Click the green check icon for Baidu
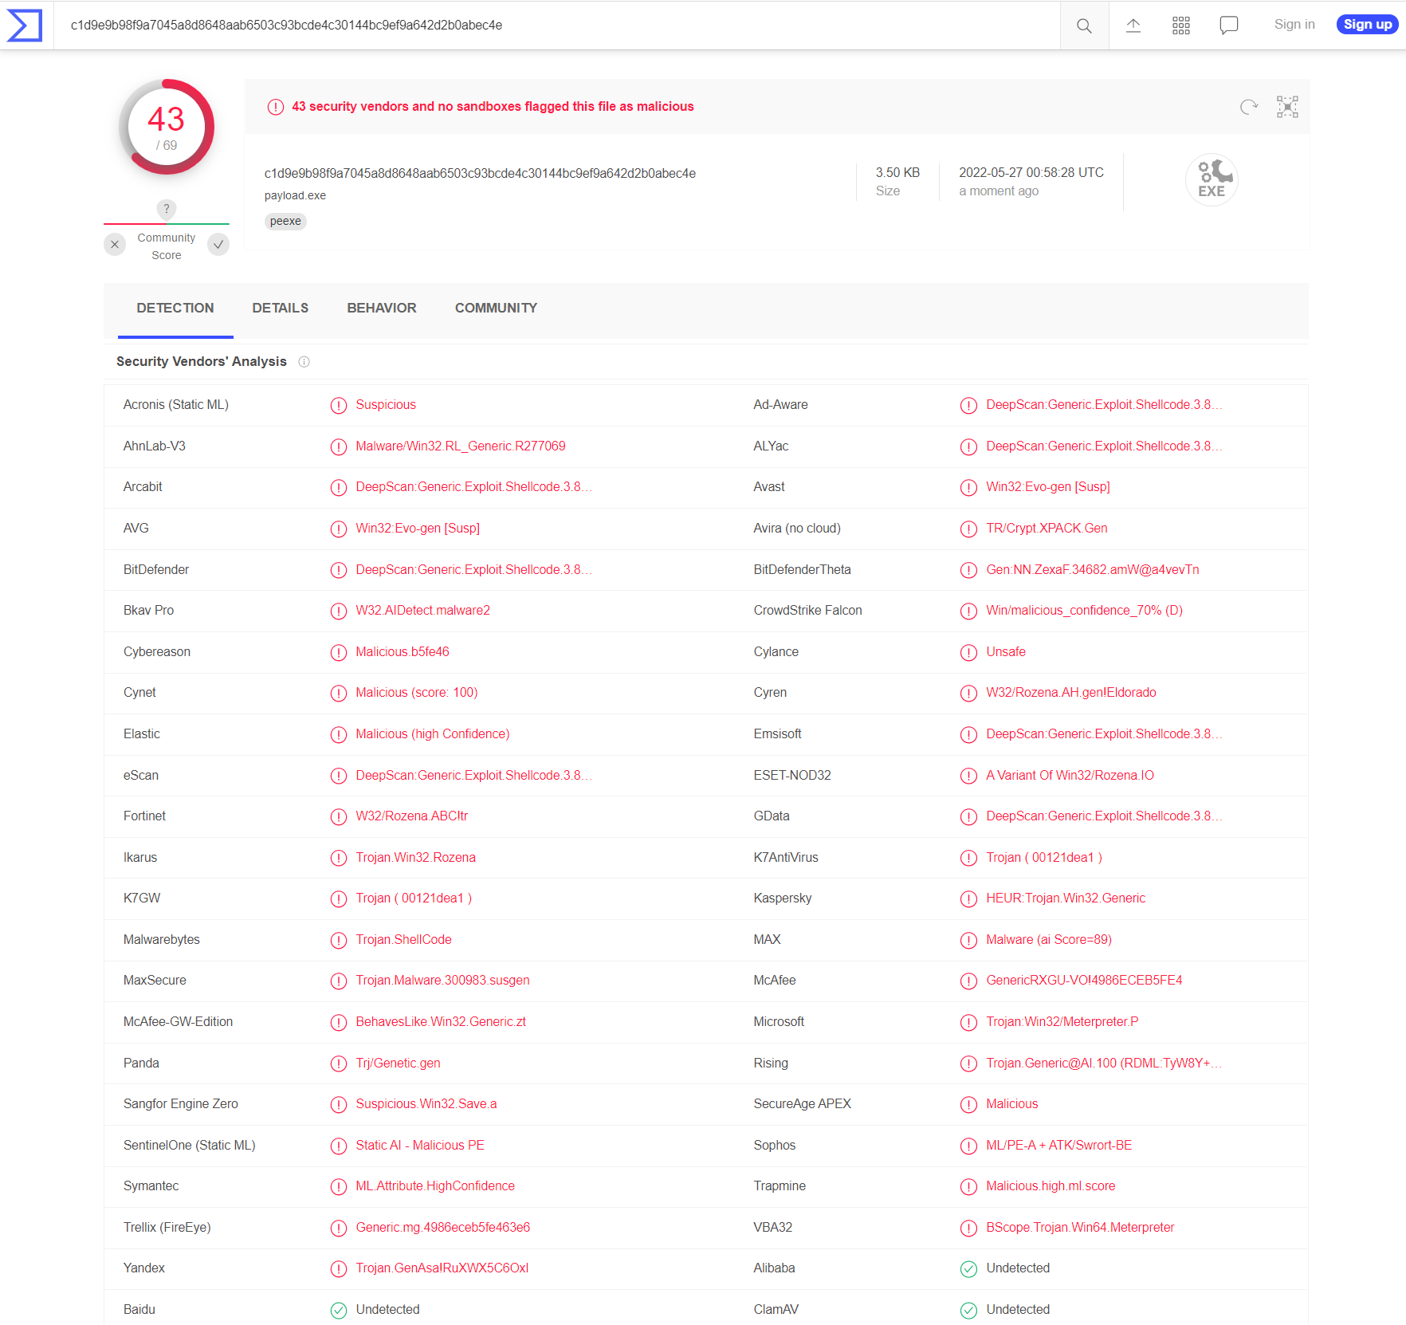This screenshot has width=1406, height=1325. coord(339,1310)
